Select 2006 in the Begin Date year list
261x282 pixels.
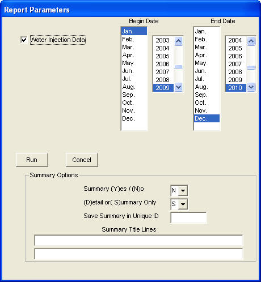(163, 64)
